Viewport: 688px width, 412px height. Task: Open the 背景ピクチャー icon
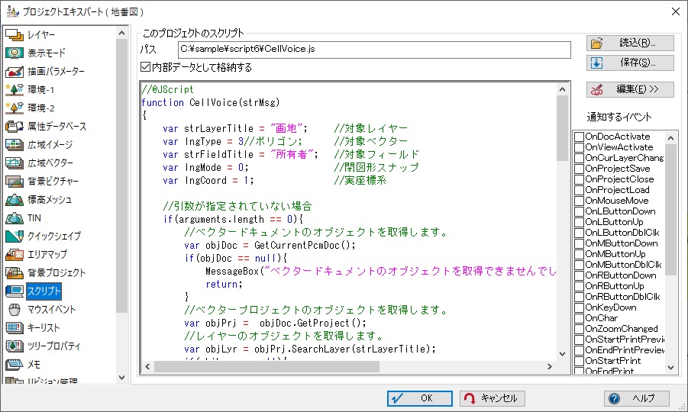14,182
